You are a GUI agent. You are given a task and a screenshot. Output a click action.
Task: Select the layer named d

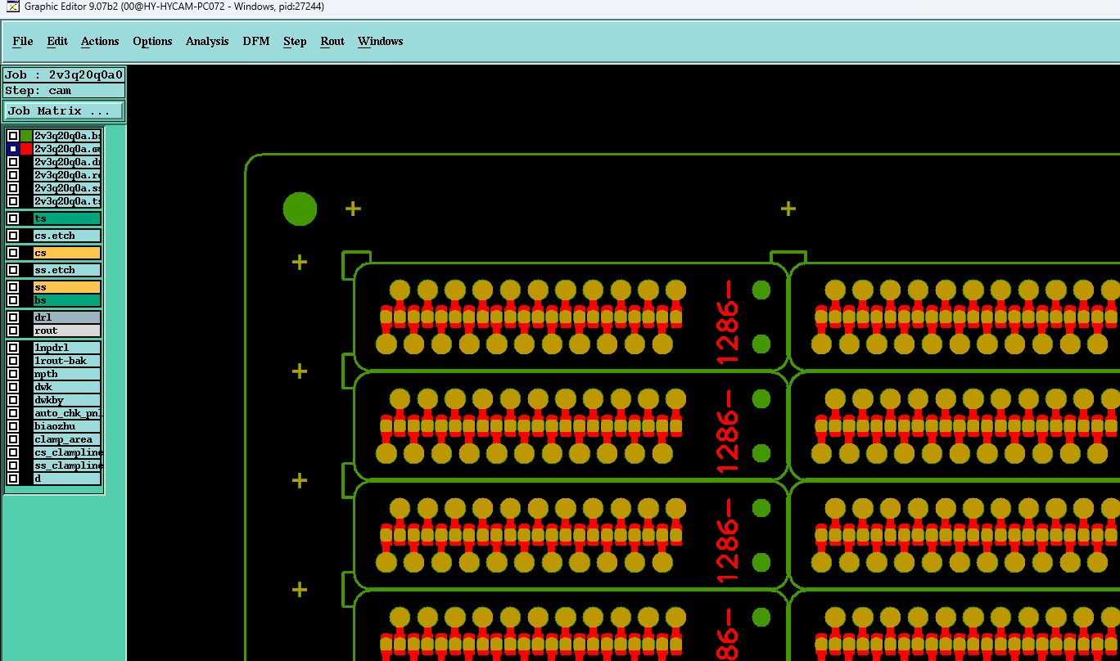point(67,479)
